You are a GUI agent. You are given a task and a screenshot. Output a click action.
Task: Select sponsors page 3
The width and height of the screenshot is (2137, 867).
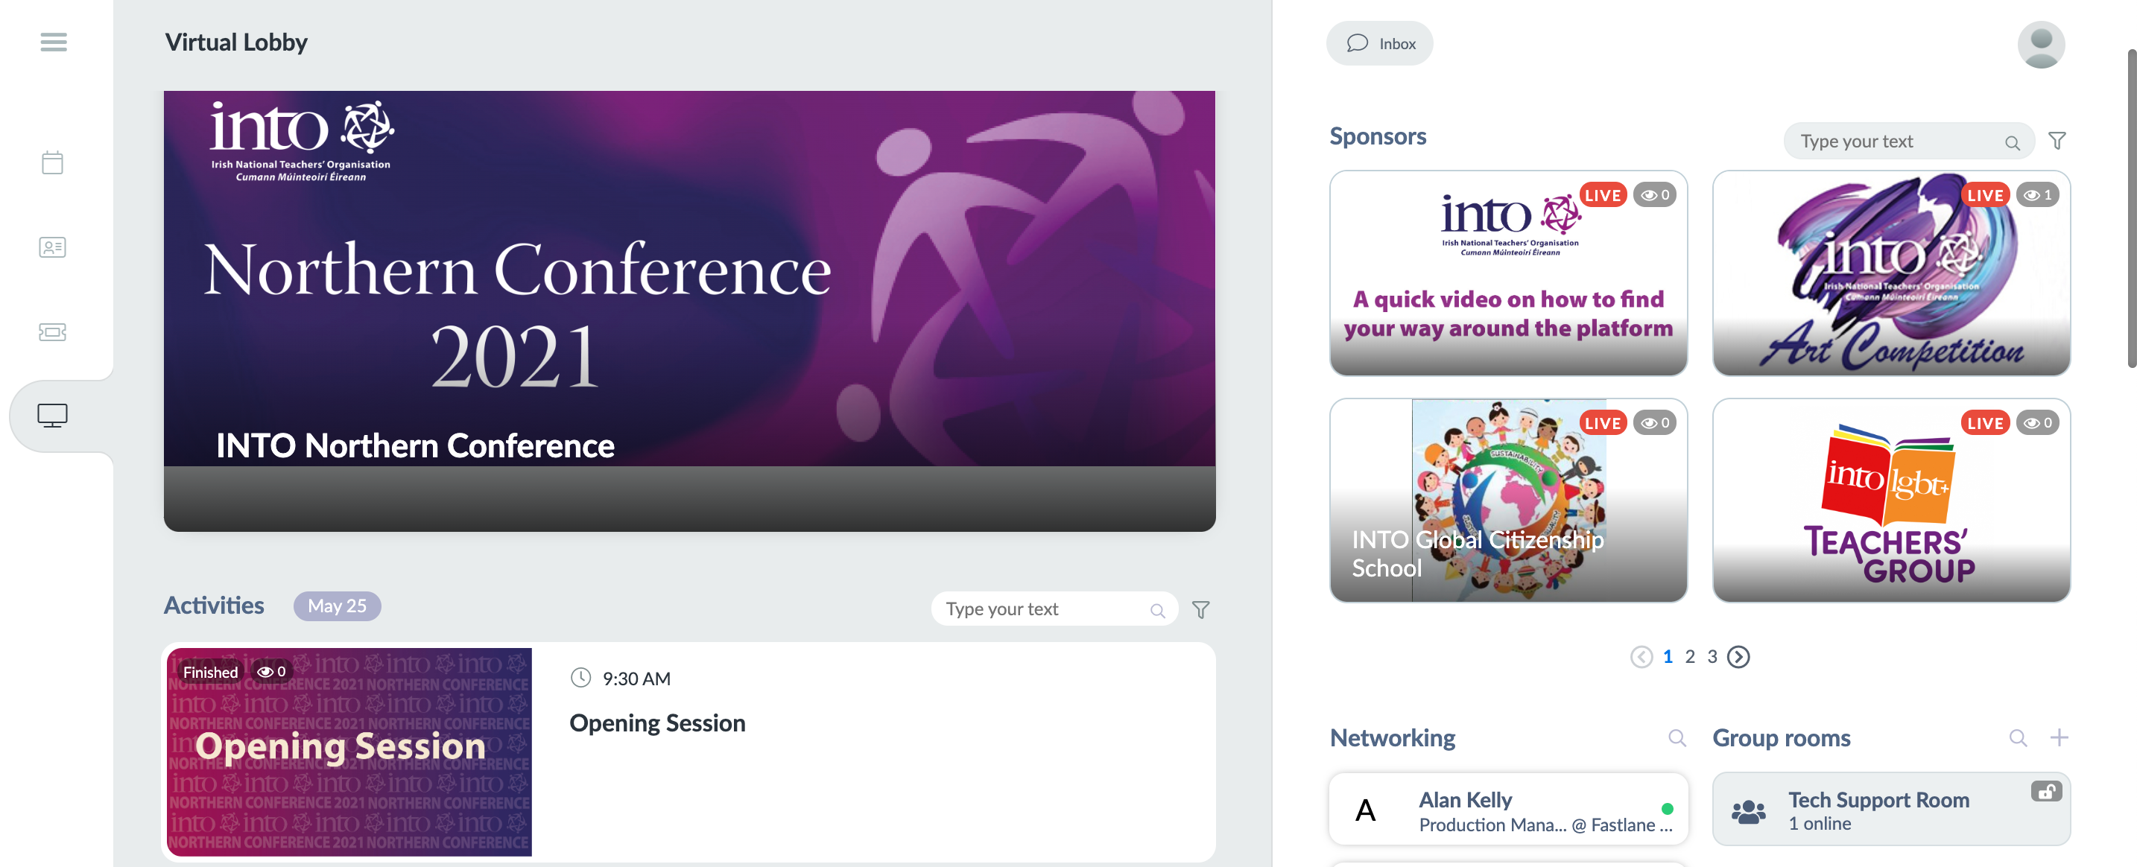1712,657
